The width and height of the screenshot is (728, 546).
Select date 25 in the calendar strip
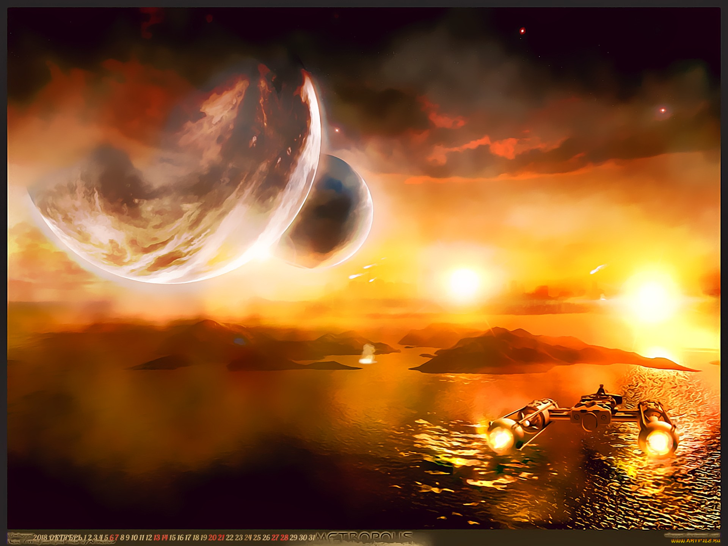(257, 538)
